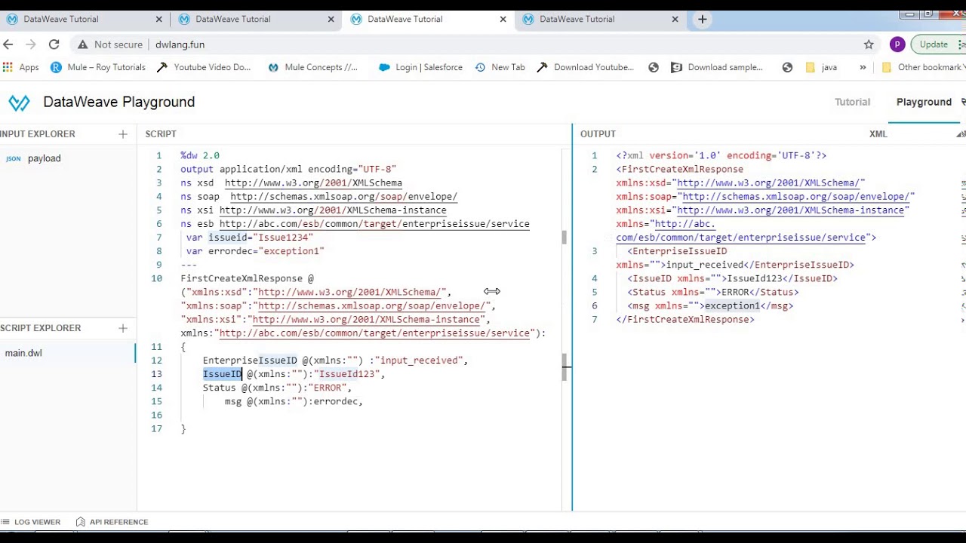Click the IssueID key on line 13

point(222,374)
